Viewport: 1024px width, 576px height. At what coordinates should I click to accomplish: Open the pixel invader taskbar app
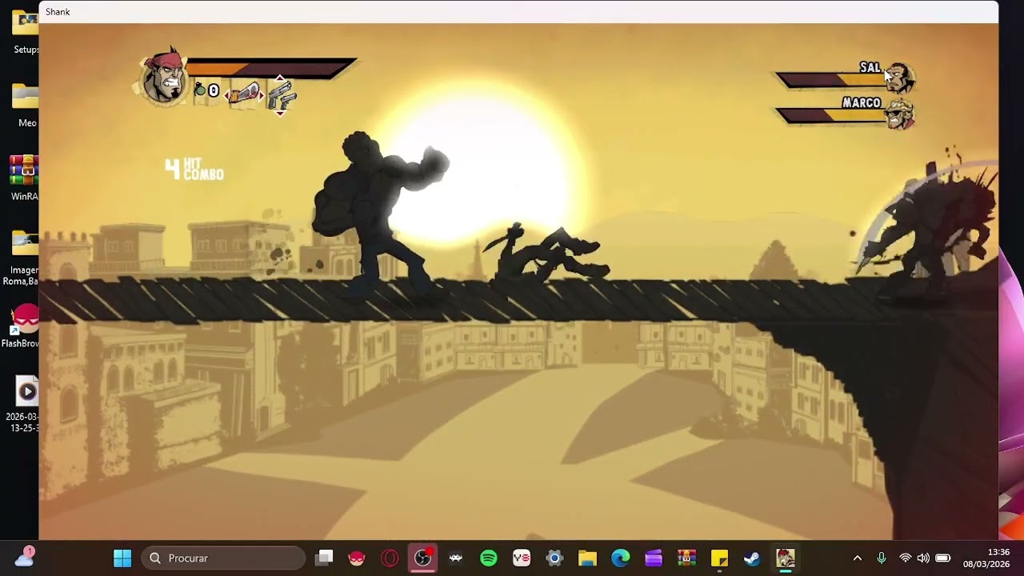coord(456,558)
